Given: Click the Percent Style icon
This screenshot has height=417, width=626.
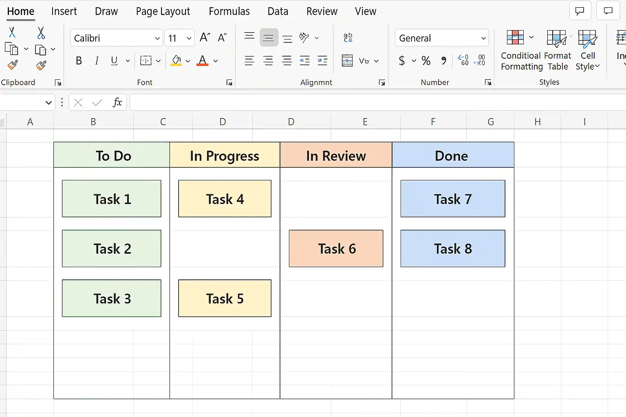Looking at the screenshot, I should (x=426, y=61).
